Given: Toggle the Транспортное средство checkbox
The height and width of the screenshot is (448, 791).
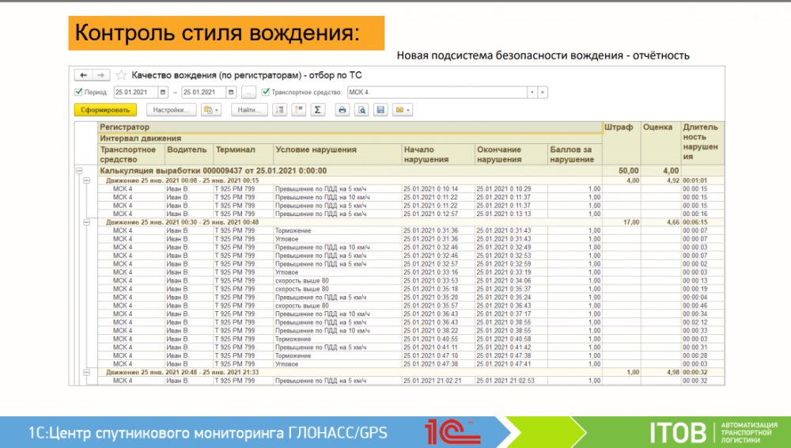Looking at the screenshot, I should 267,92.
